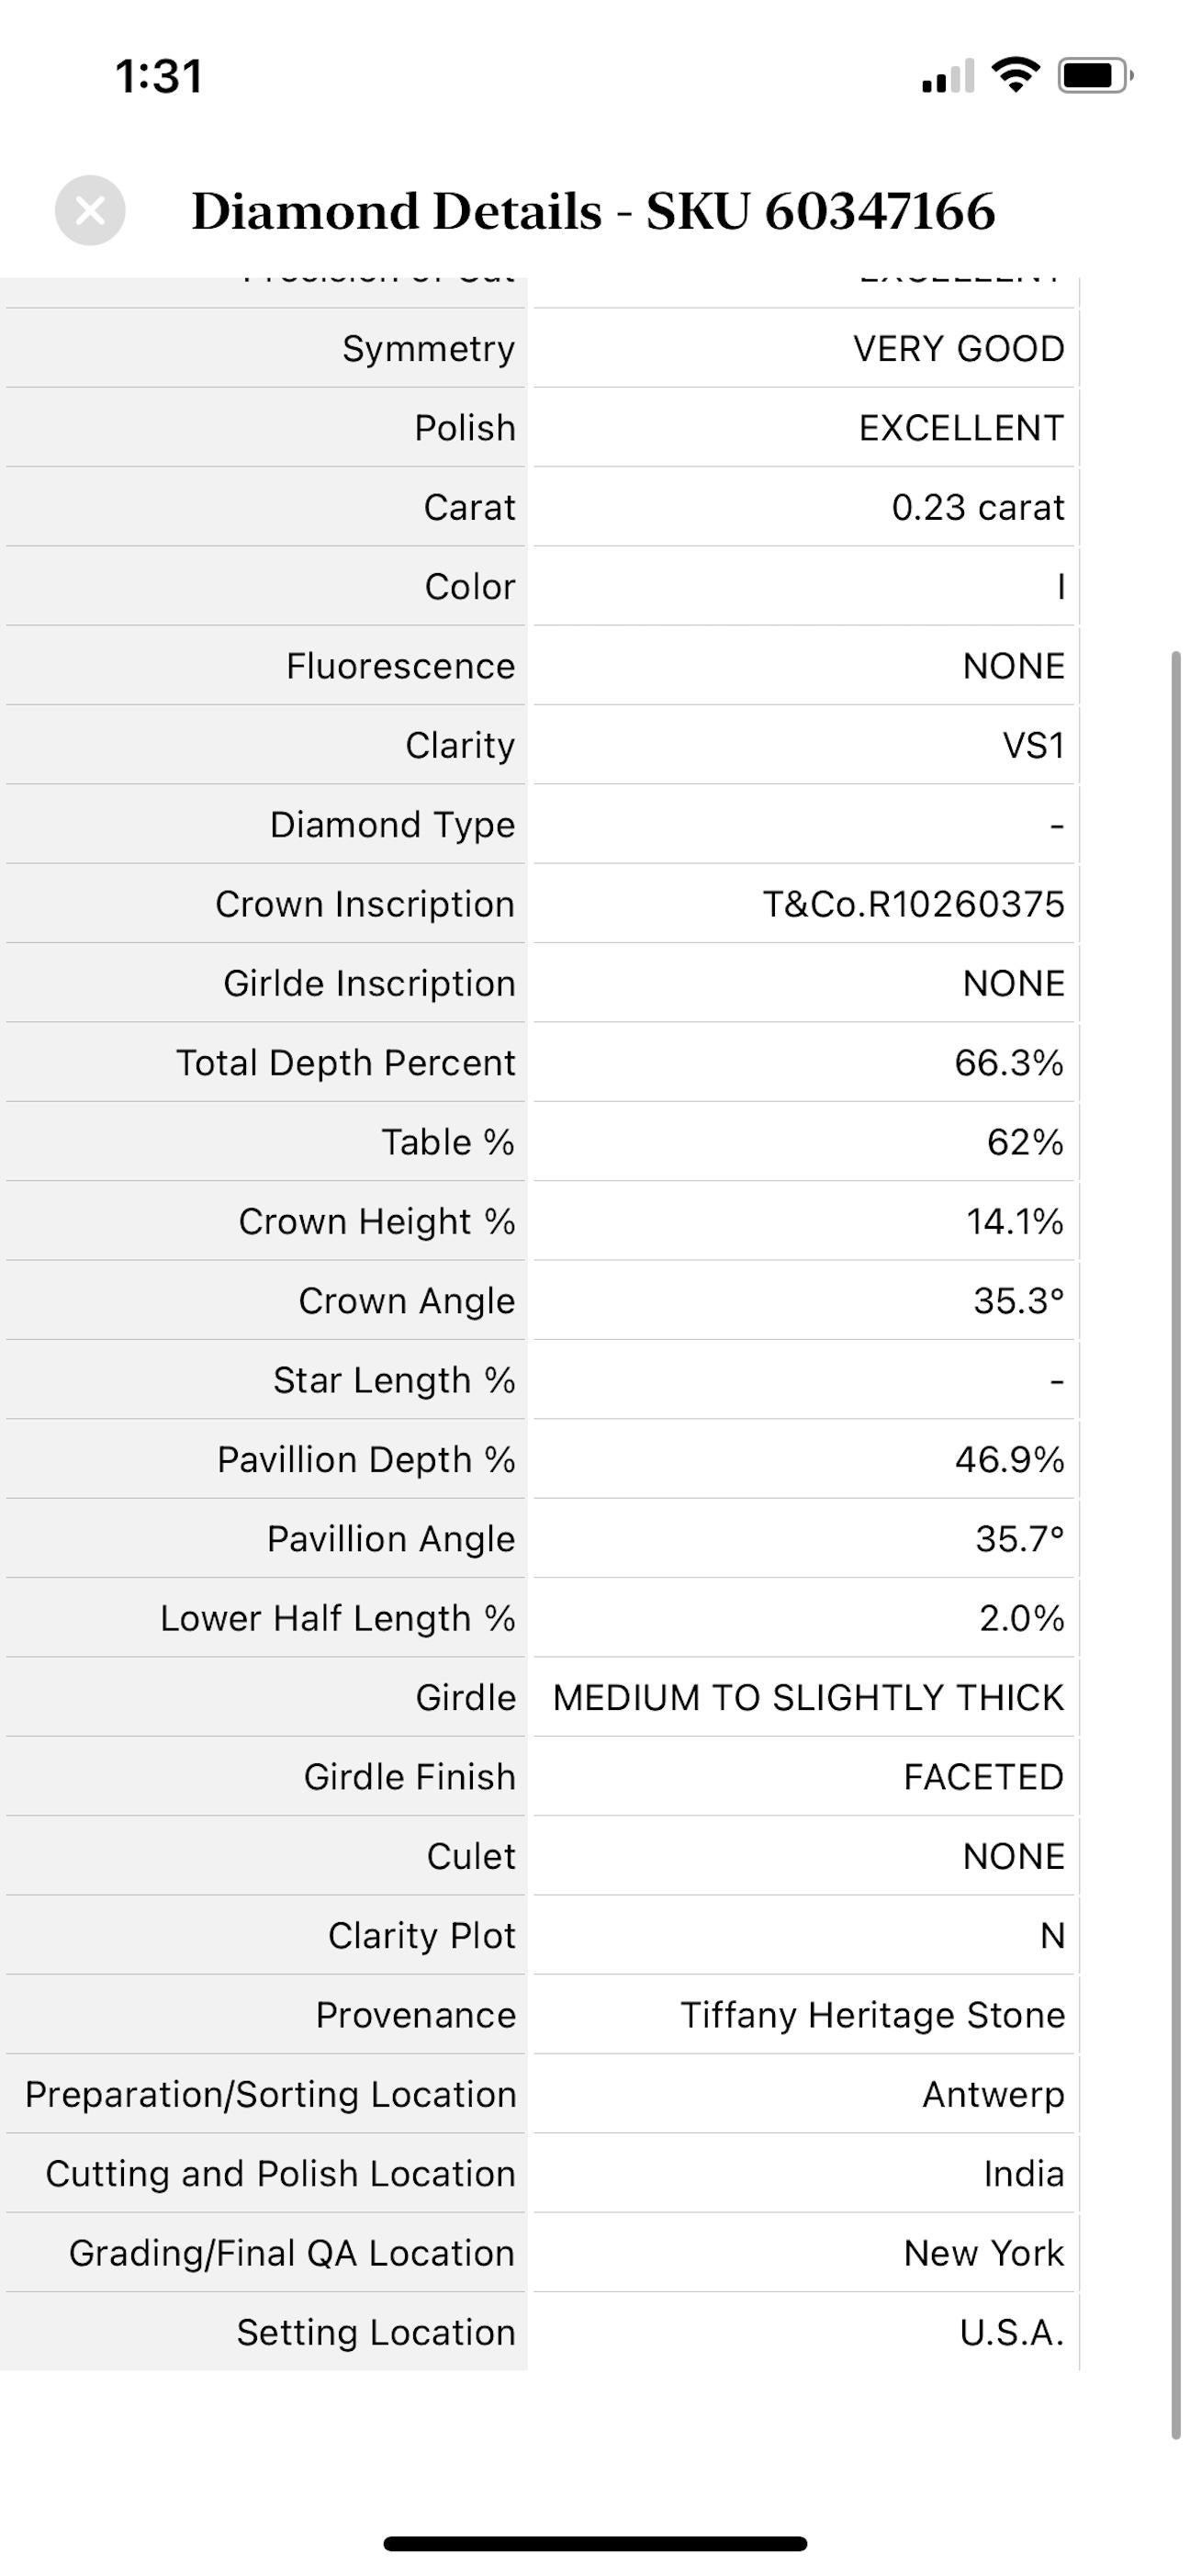Select the Girdle MEDIUM TO SLIGHTLY THICK value

pyautogui.click(x=808, y=1698)
